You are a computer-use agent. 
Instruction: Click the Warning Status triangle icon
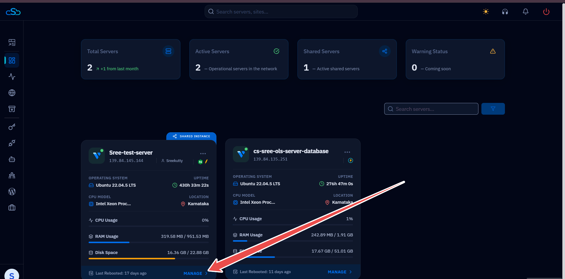pos(493,51)
